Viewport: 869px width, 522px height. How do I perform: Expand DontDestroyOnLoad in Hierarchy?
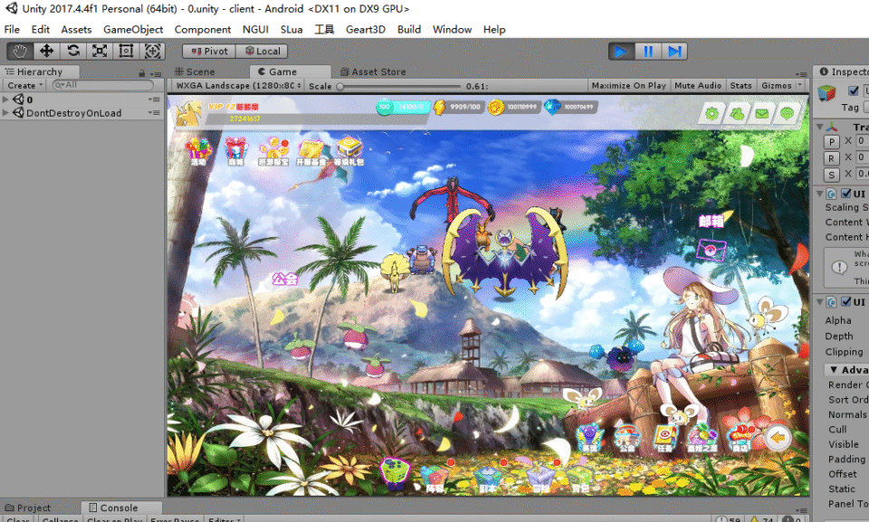(x=5, y=112)
